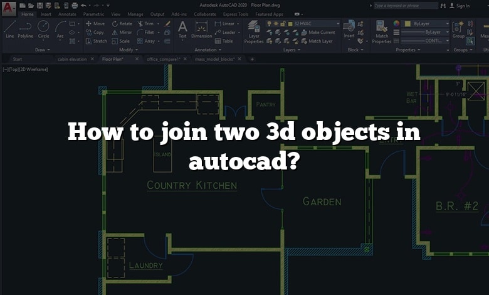This screenshot has height=295, width=489.
Task: Click the Text annotation tool
Action: click(182, 29)
